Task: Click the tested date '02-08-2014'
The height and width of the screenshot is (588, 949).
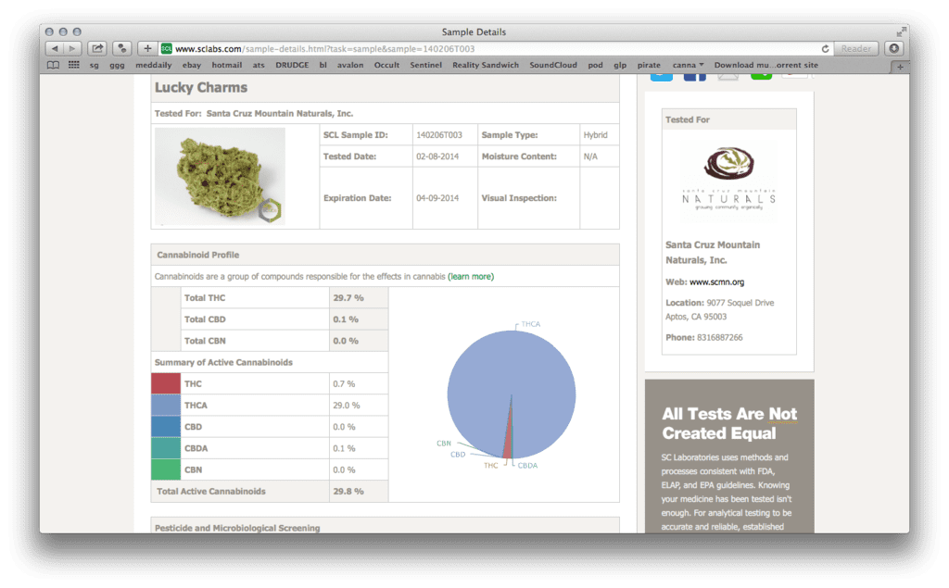Action: [437, 156]
